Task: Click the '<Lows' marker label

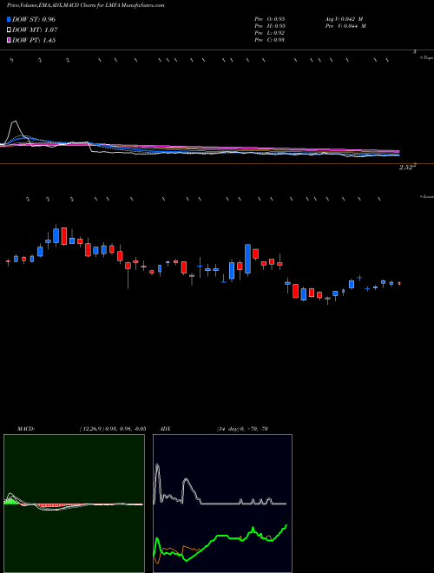Action: tap(426, 197)
